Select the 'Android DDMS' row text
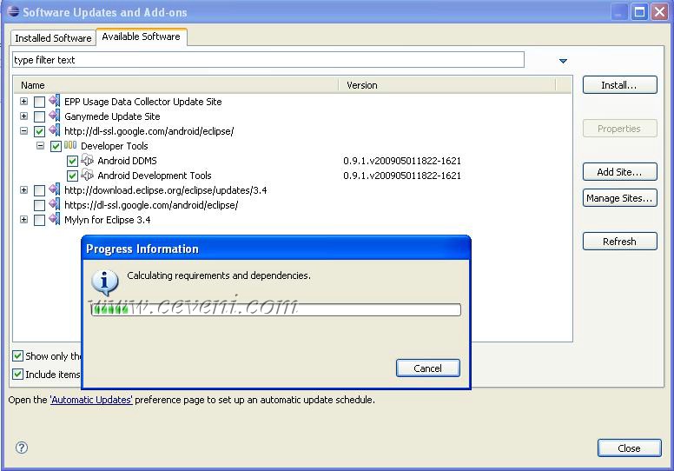This screenshot has width=674, height=471. 127,161
